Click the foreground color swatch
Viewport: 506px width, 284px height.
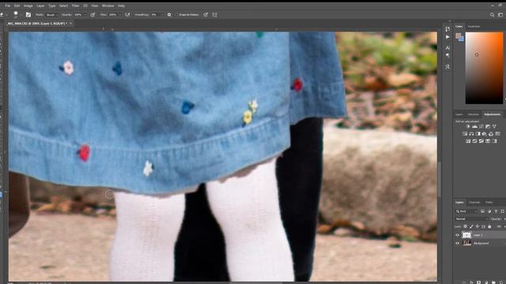pos(459,35)
